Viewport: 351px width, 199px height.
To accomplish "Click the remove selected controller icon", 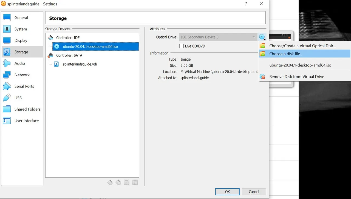I will tap(118, 182).
